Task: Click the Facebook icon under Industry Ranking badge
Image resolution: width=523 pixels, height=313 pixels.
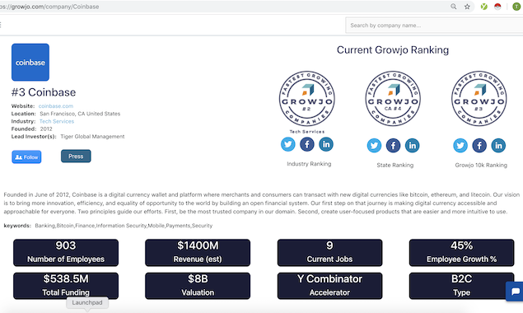Action: [x=307, y=144]
